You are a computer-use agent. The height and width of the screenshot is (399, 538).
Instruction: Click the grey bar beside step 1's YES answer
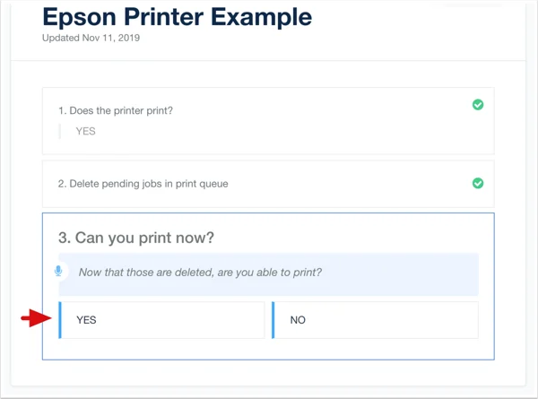[60, 132]
